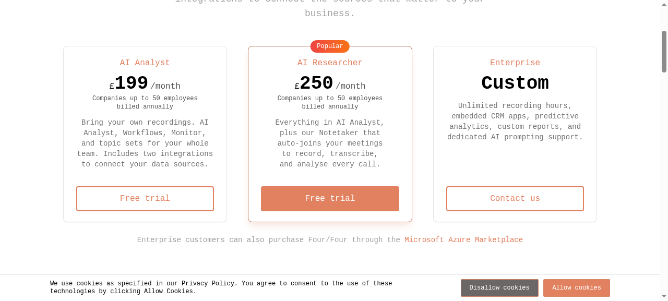
Task: Click the Popular badge on AI Researcher
Action: [x=330, y=46]
